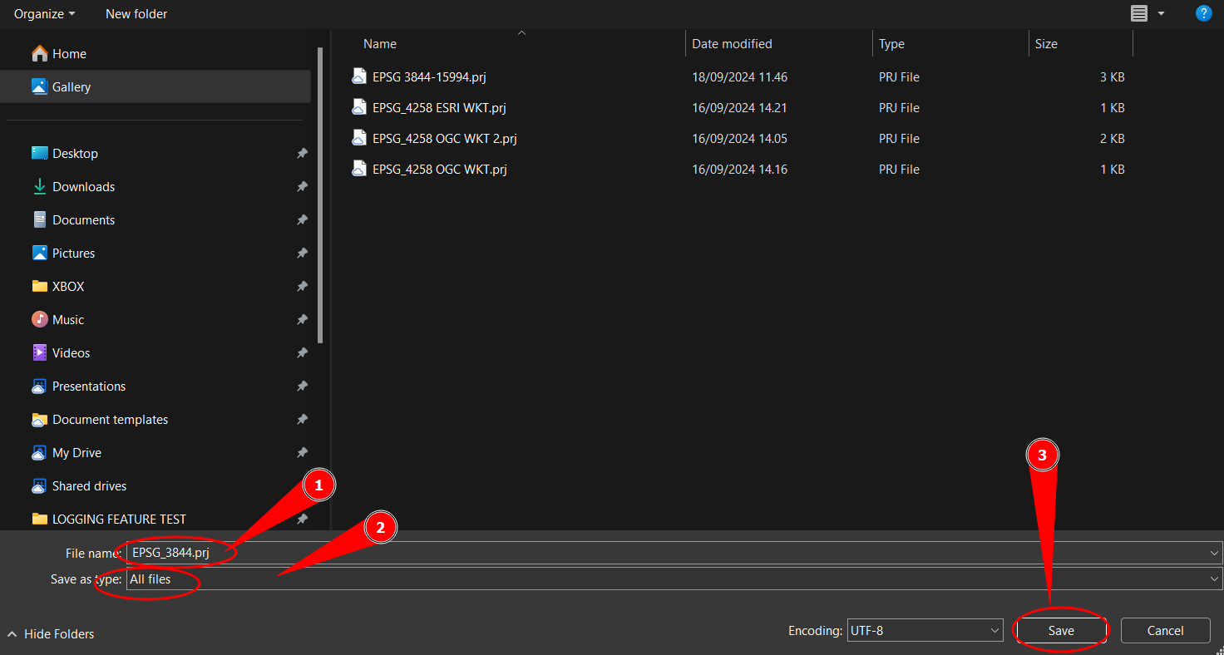The image size is (1224, 655).
Task: Click the Save button
Action: (1061, 631)
